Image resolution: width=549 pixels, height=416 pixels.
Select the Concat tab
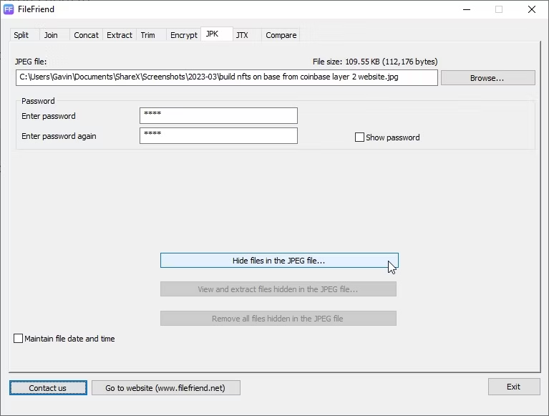(x=86, y=35)
